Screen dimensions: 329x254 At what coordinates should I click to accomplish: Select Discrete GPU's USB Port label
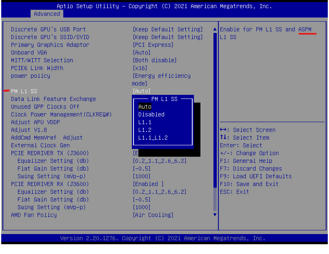click(x=48, y=29)
